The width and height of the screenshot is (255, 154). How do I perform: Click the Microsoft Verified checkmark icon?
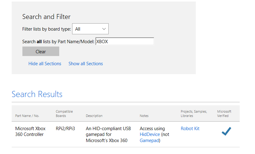(226, 131)
